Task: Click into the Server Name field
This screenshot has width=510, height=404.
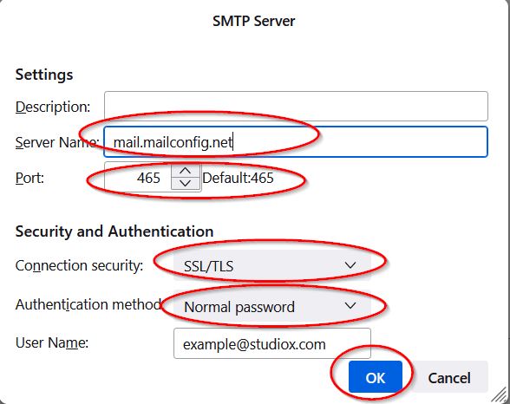Action: [295, 142]
